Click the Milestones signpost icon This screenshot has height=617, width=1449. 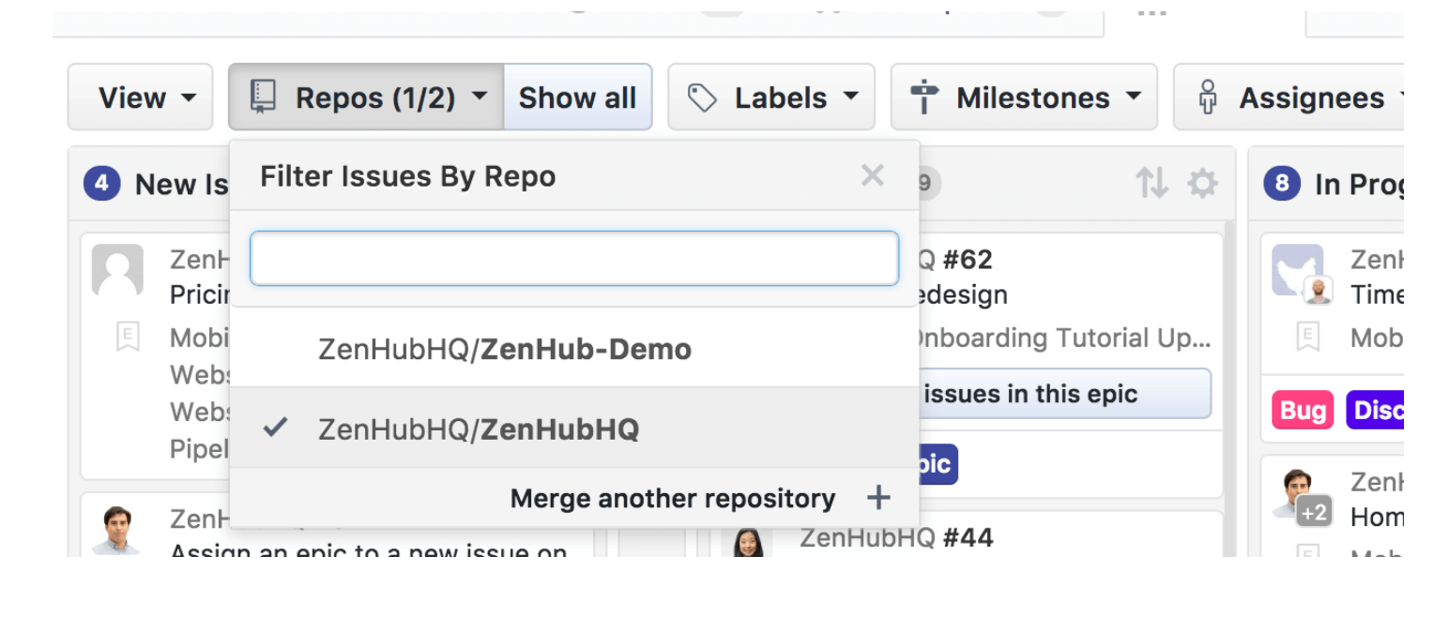point(924,98)
